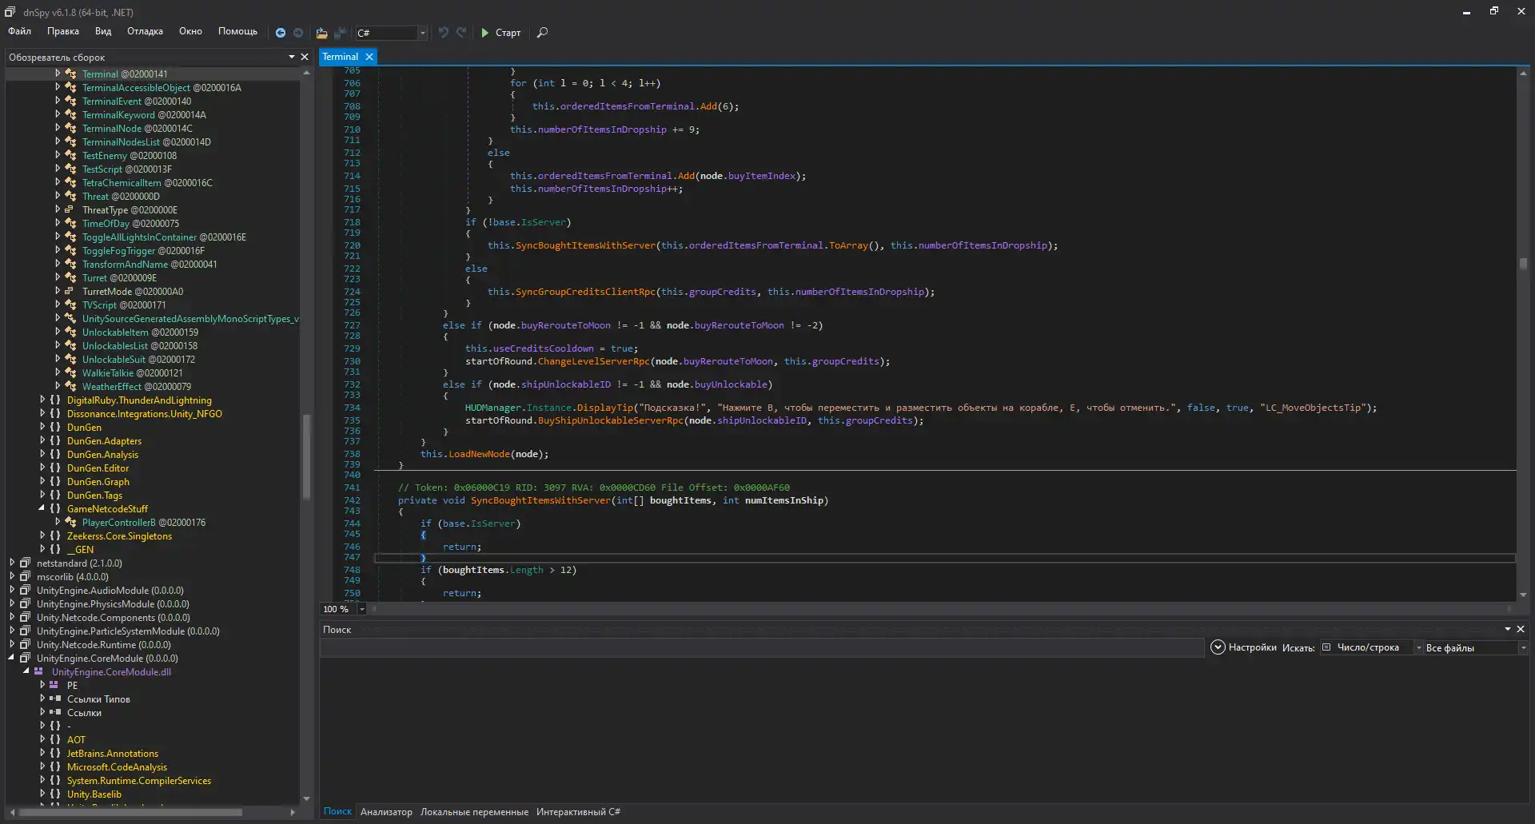
Task: Open the Отладка menu
Action: [x=145, y=32]
